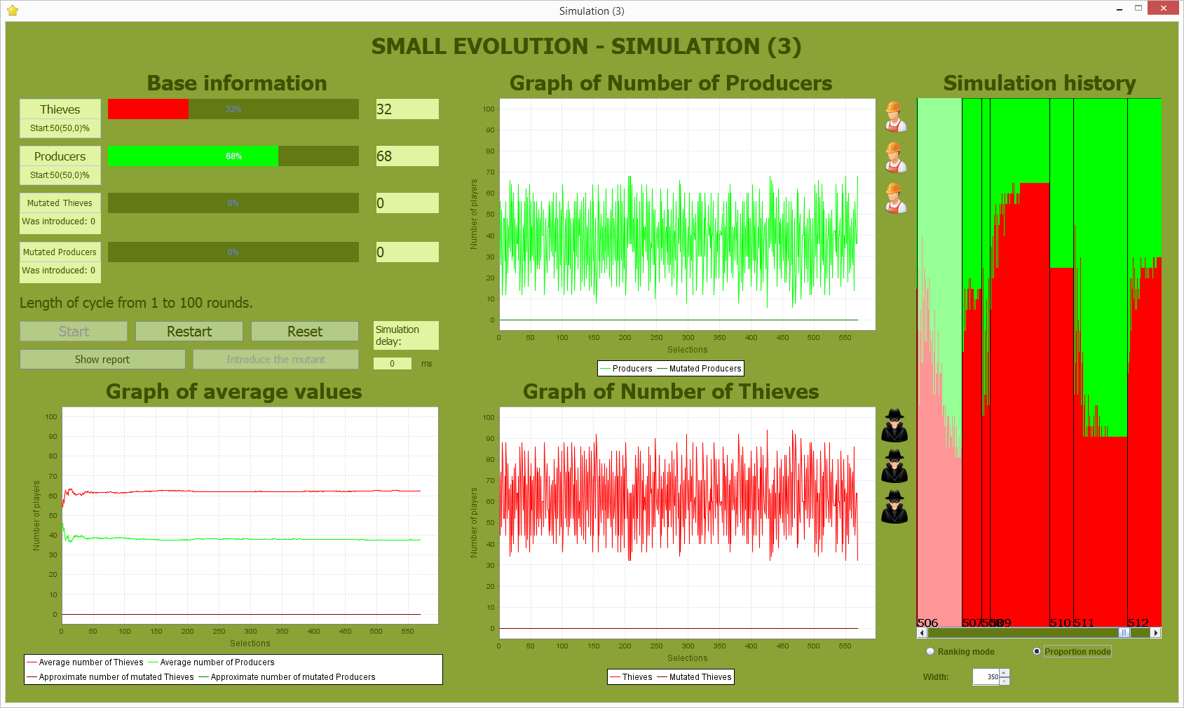Image resolution: width=1184 pixels, height=708 pixels.
Task: Click the Number of Thieves plot area
Action: pyautogui.click(x=688, y=522)
